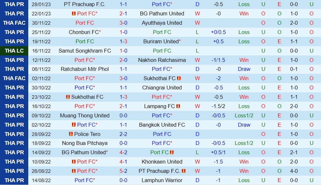Open Muang Thong United team link
This screenshot has width=321, height=185.
click(85, 115)
